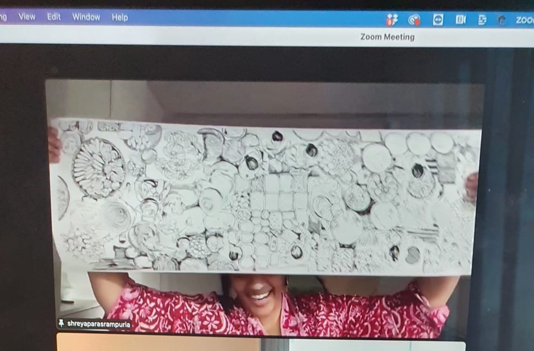Open the Edit menu
Viewport: 534px width, 351px height.
pos(54,16)
